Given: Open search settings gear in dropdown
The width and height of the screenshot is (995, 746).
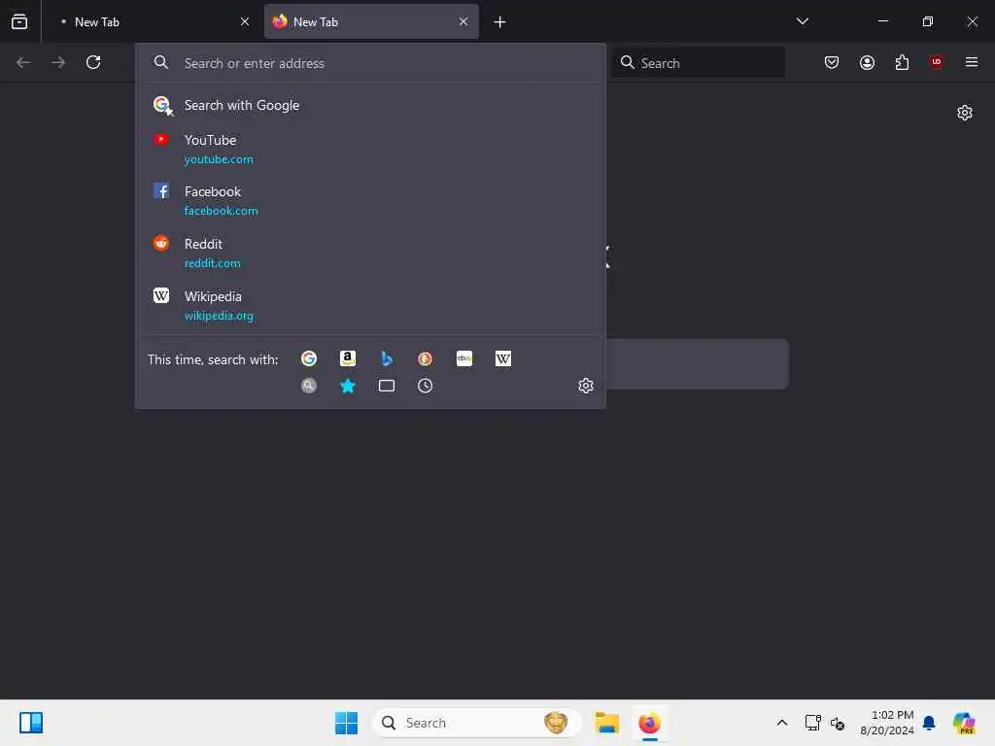Looking at the screenshot, I should [586, 386].
